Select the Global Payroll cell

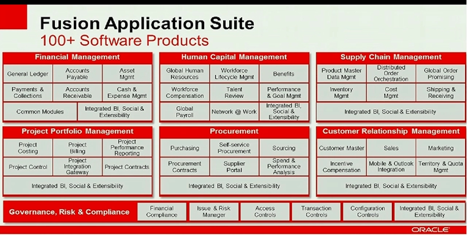(x=185, y=112)
